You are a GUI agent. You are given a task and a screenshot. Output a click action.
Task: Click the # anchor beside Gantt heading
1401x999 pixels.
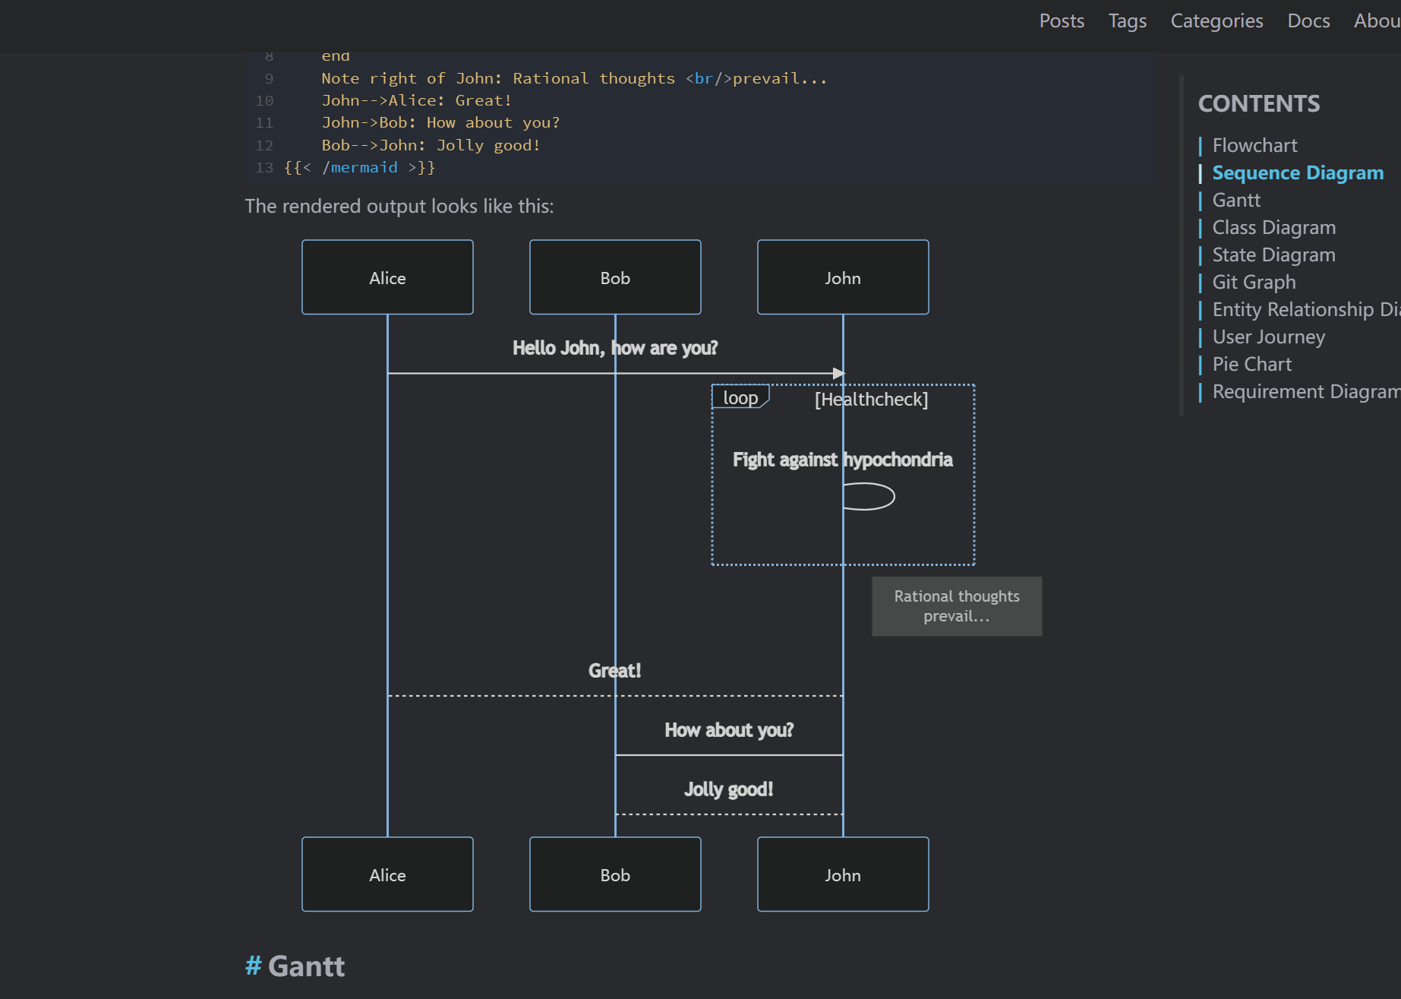253,966
